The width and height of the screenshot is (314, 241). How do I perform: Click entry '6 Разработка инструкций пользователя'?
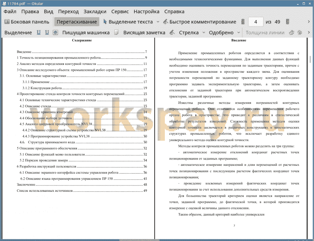[82, 166]
